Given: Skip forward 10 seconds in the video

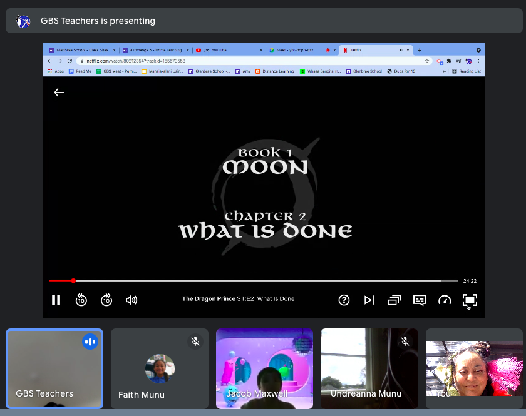Looking at the screenshot, I should (106, 300).
